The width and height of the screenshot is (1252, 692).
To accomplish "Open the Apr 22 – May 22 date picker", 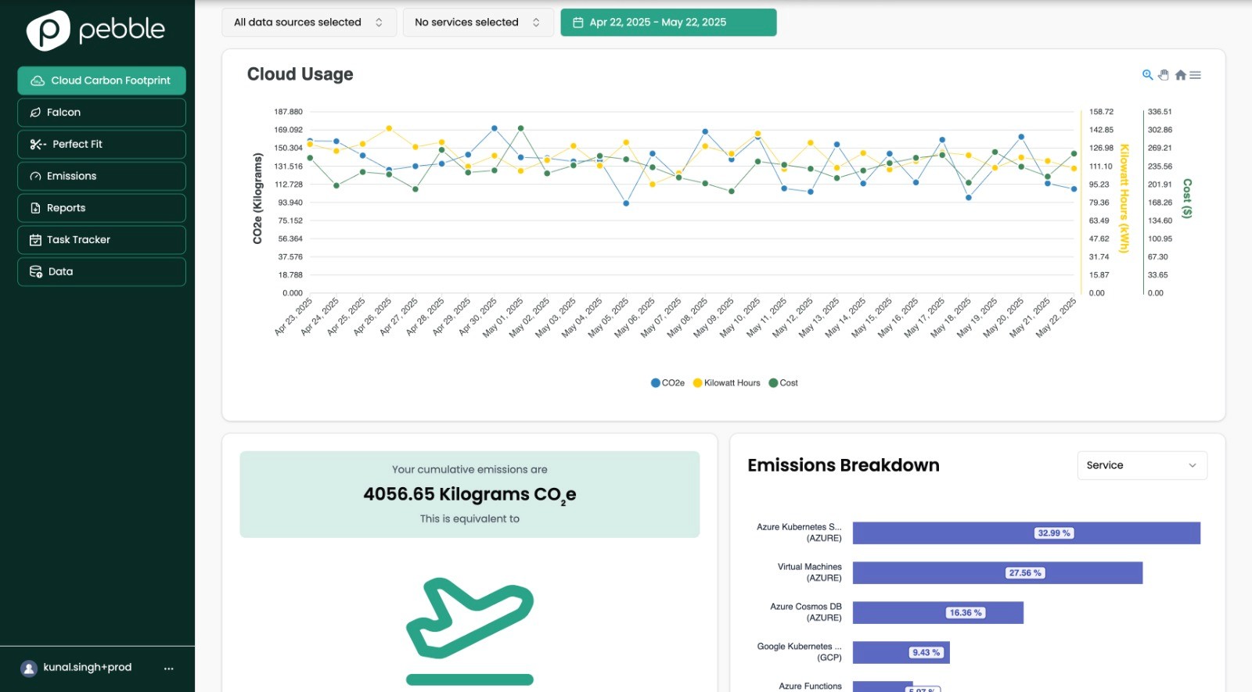I will pos(668,23).
